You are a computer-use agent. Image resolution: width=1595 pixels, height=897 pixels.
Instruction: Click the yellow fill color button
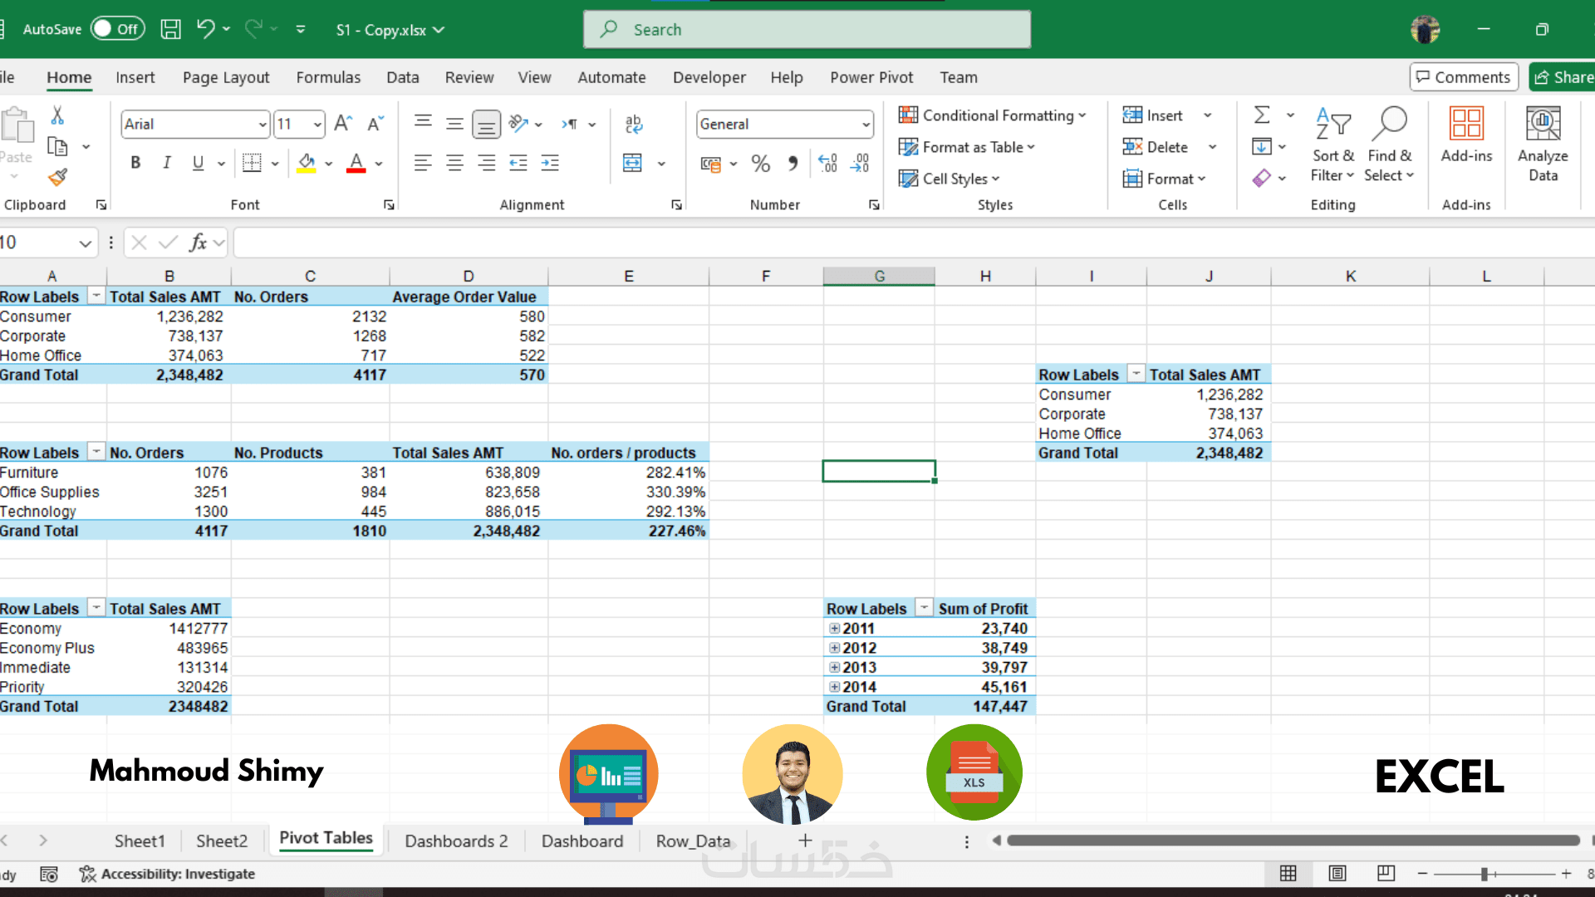tap(307, 163)
